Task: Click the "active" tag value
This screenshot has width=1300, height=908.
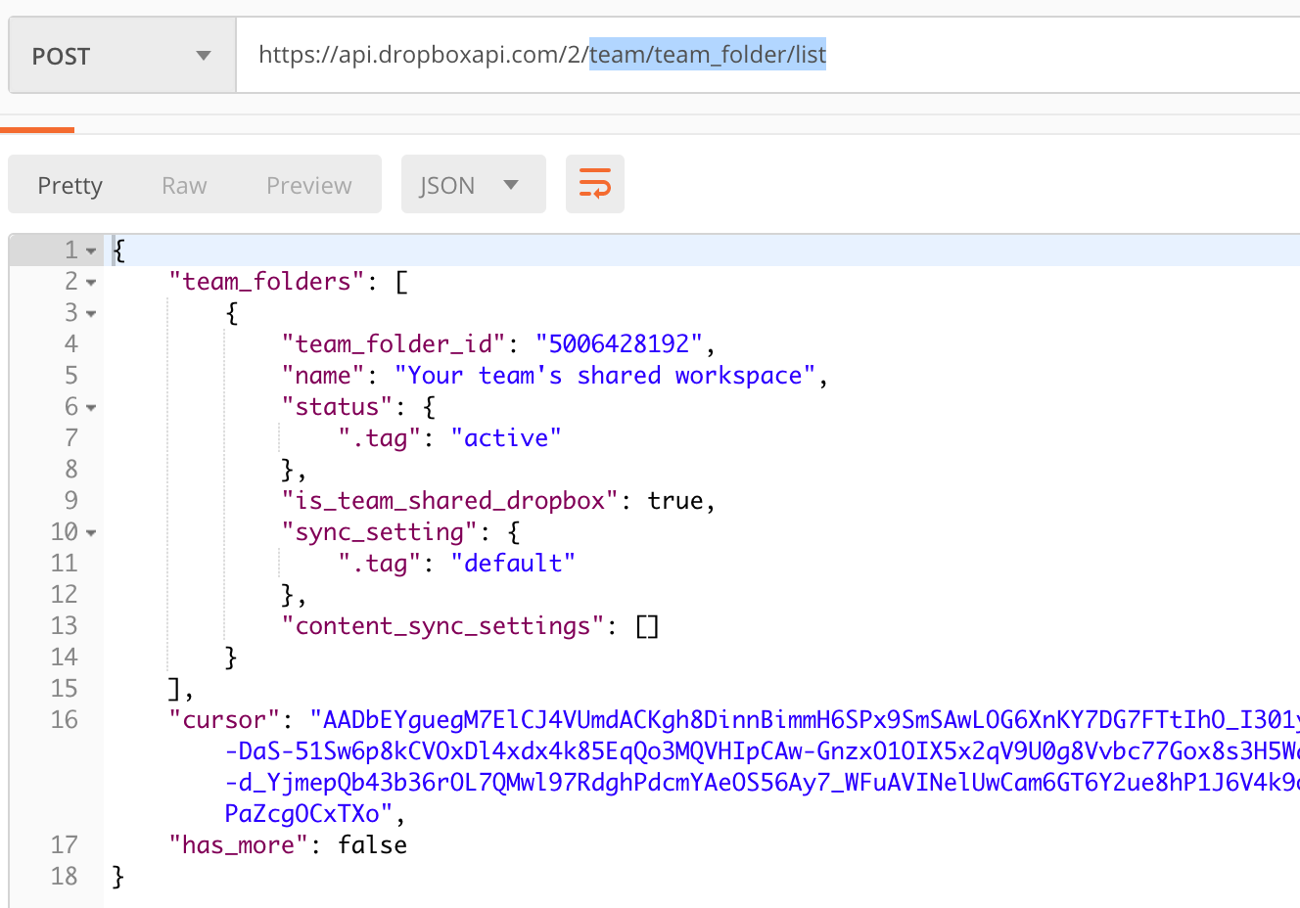Action: (506, 438)
